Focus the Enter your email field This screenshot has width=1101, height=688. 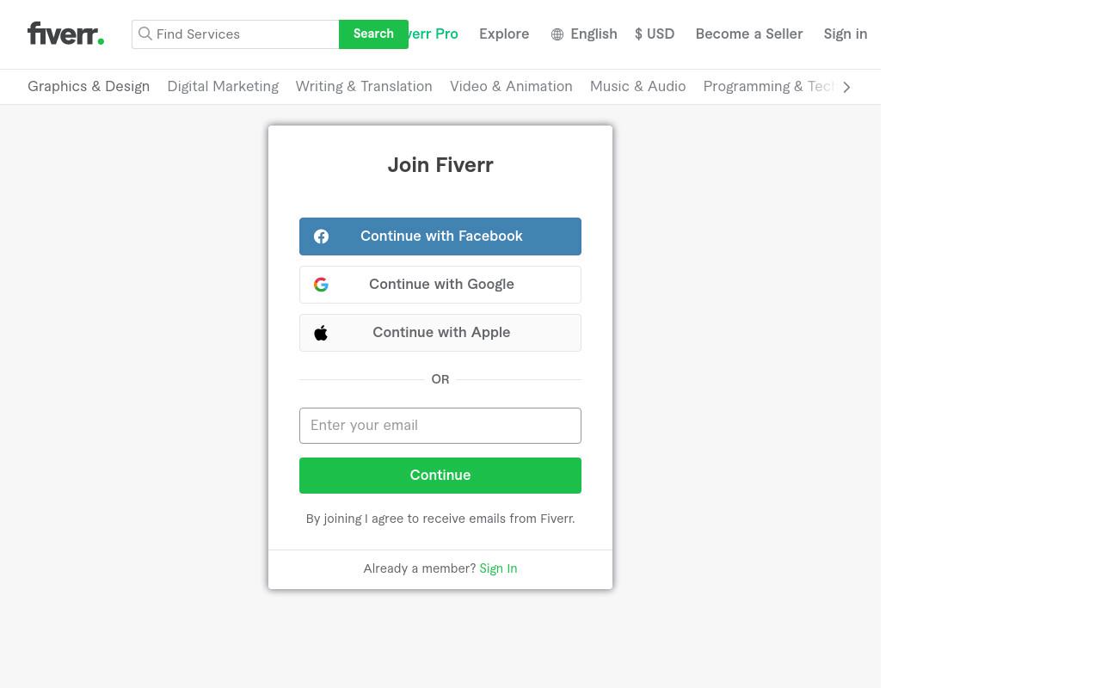pyautogui.click(x=440, y=426)
